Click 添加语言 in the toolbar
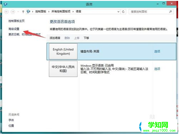The height and width of the screenshot is (134, 179). [x=55, y=38]
